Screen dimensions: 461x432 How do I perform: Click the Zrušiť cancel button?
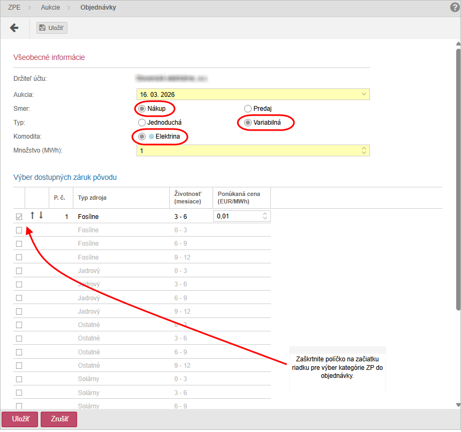click(x=59, y=420)
